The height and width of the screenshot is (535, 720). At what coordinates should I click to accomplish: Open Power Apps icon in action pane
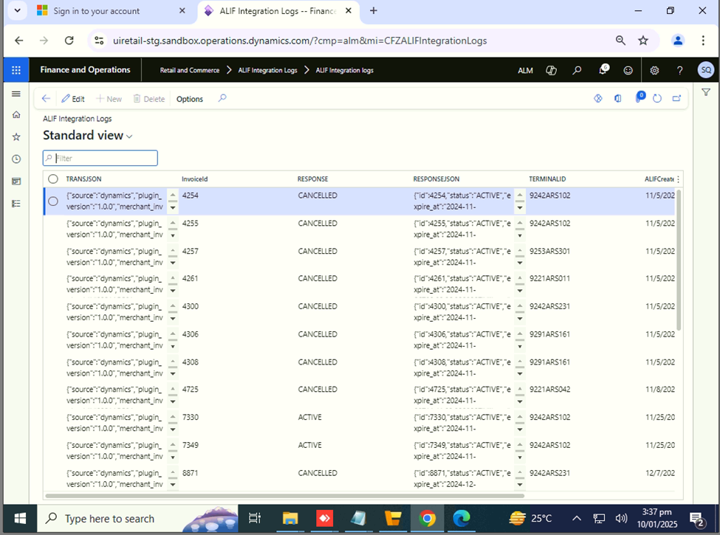click(598, 98)
